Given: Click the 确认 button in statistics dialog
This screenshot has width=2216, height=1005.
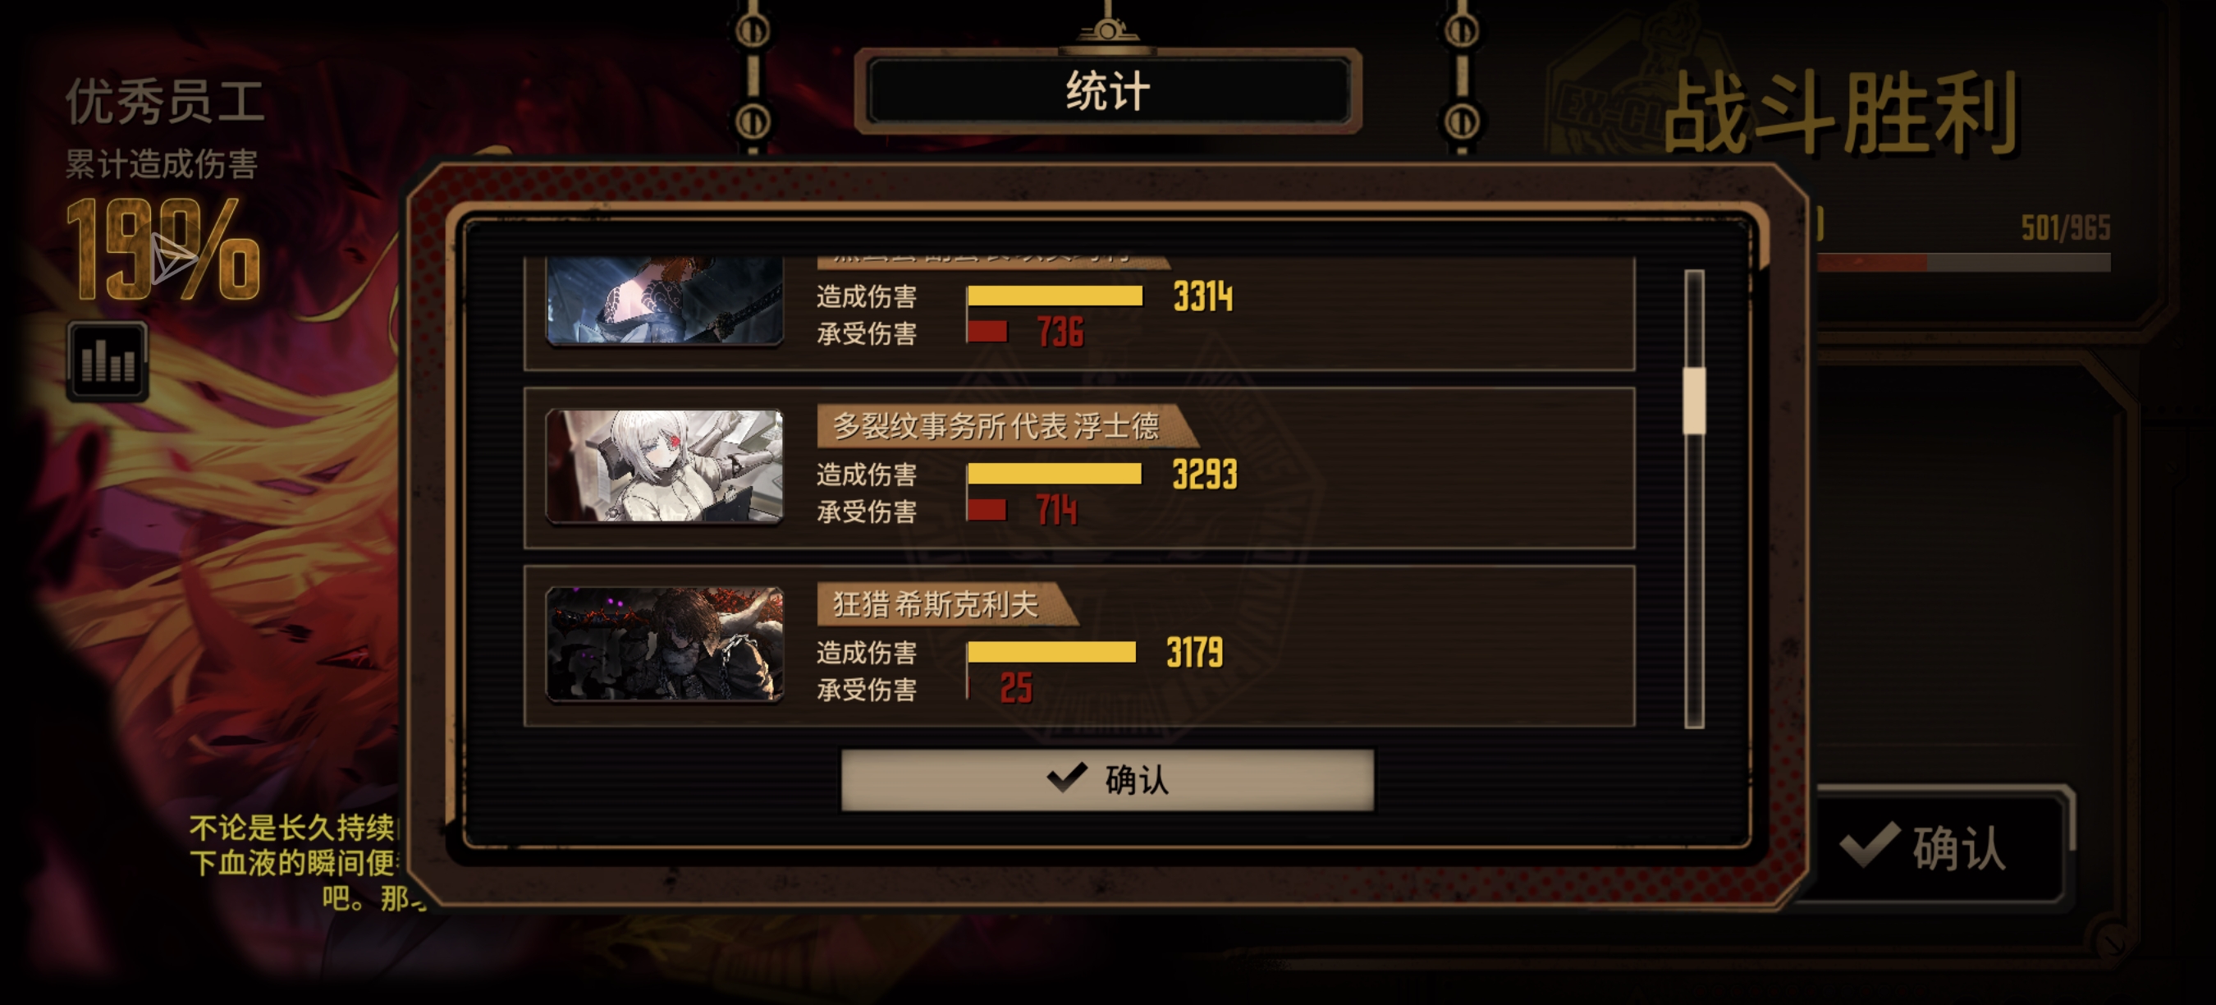Looking at the screenshot, I should (x=1107, y=779).
